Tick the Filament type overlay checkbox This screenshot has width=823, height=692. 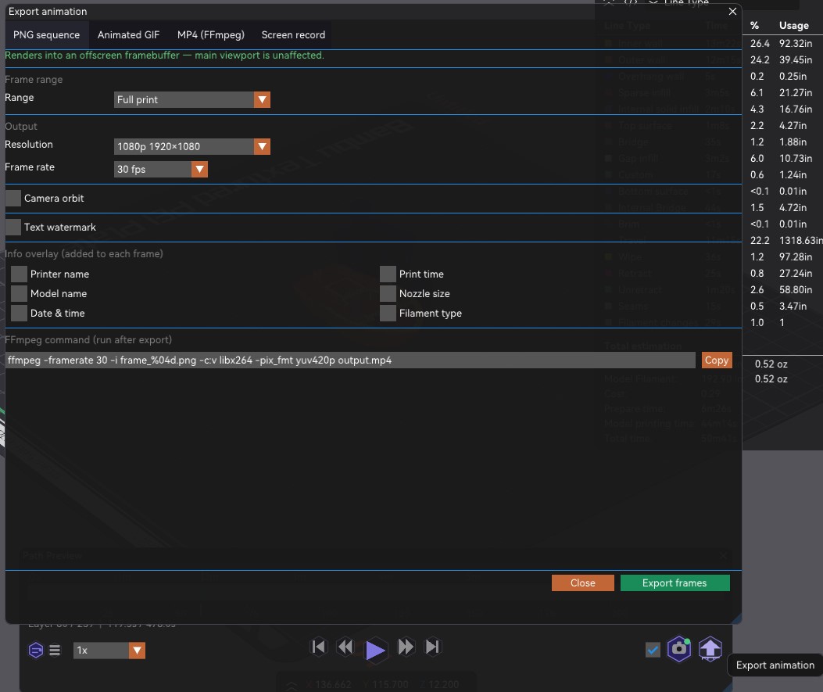click(x=388, y=313)
